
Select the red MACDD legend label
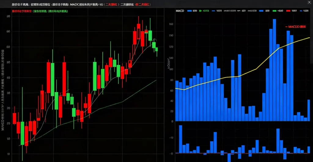[296, 26]
